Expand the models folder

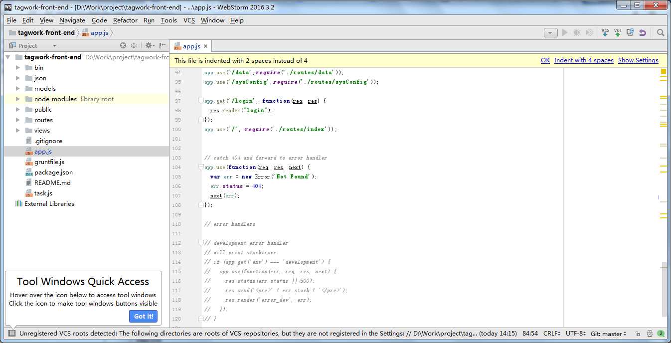18,88
